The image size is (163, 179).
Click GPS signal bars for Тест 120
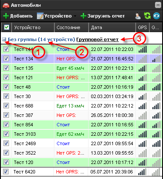point(142,163)
